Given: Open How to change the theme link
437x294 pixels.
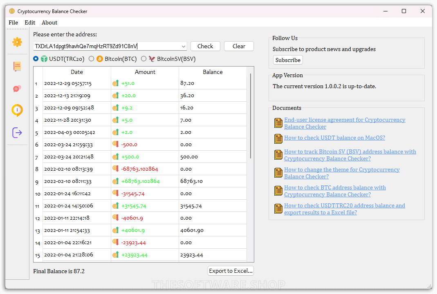Looking at the screenshot, I should pyautogui.click(x=342, y=173).
